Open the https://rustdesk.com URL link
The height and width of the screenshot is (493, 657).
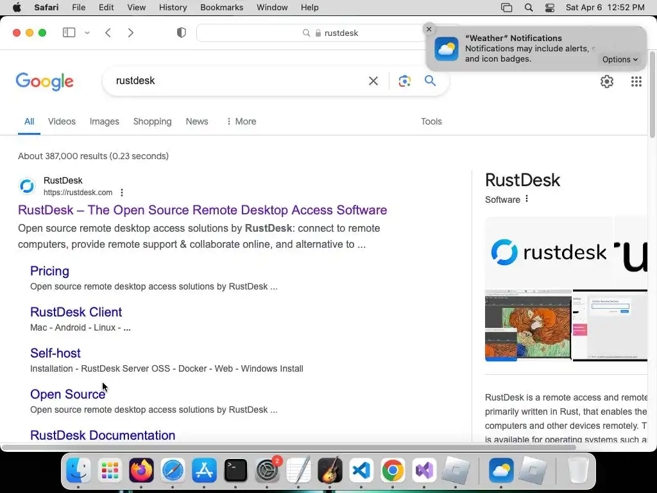(78, 193)
